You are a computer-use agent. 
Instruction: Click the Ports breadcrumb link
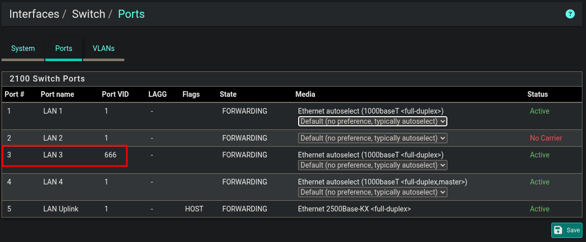(131, 14)
